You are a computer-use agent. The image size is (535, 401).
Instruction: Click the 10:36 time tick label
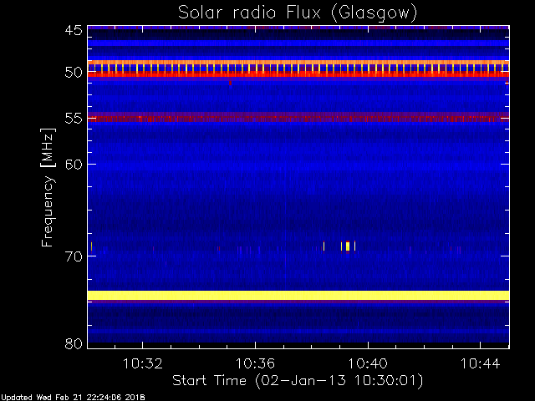(255, 363)
